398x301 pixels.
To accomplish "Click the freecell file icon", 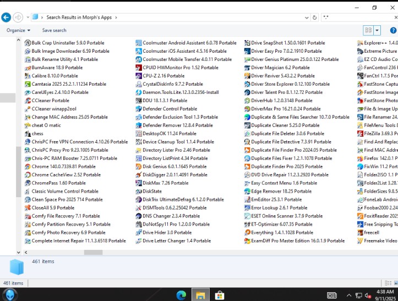I will 360,232.
